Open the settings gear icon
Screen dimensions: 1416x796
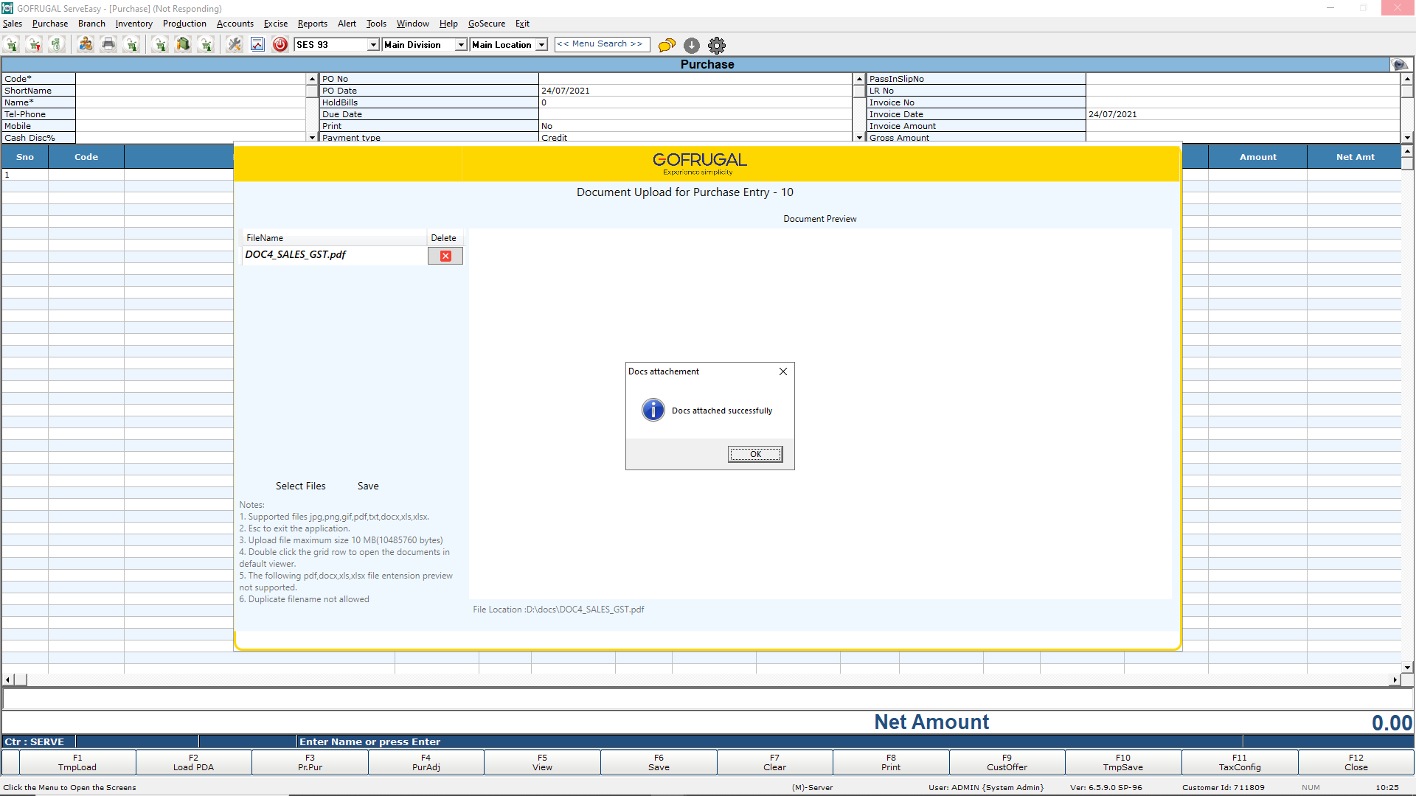click(x=717, y=45)
